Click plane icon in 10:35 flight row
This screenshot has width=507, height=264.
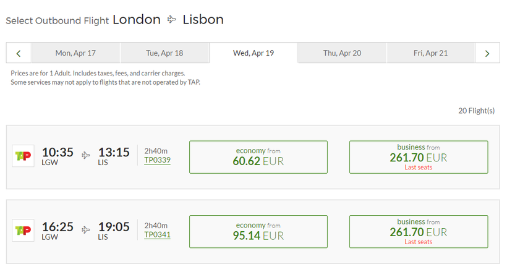click(x=86, y=156)
